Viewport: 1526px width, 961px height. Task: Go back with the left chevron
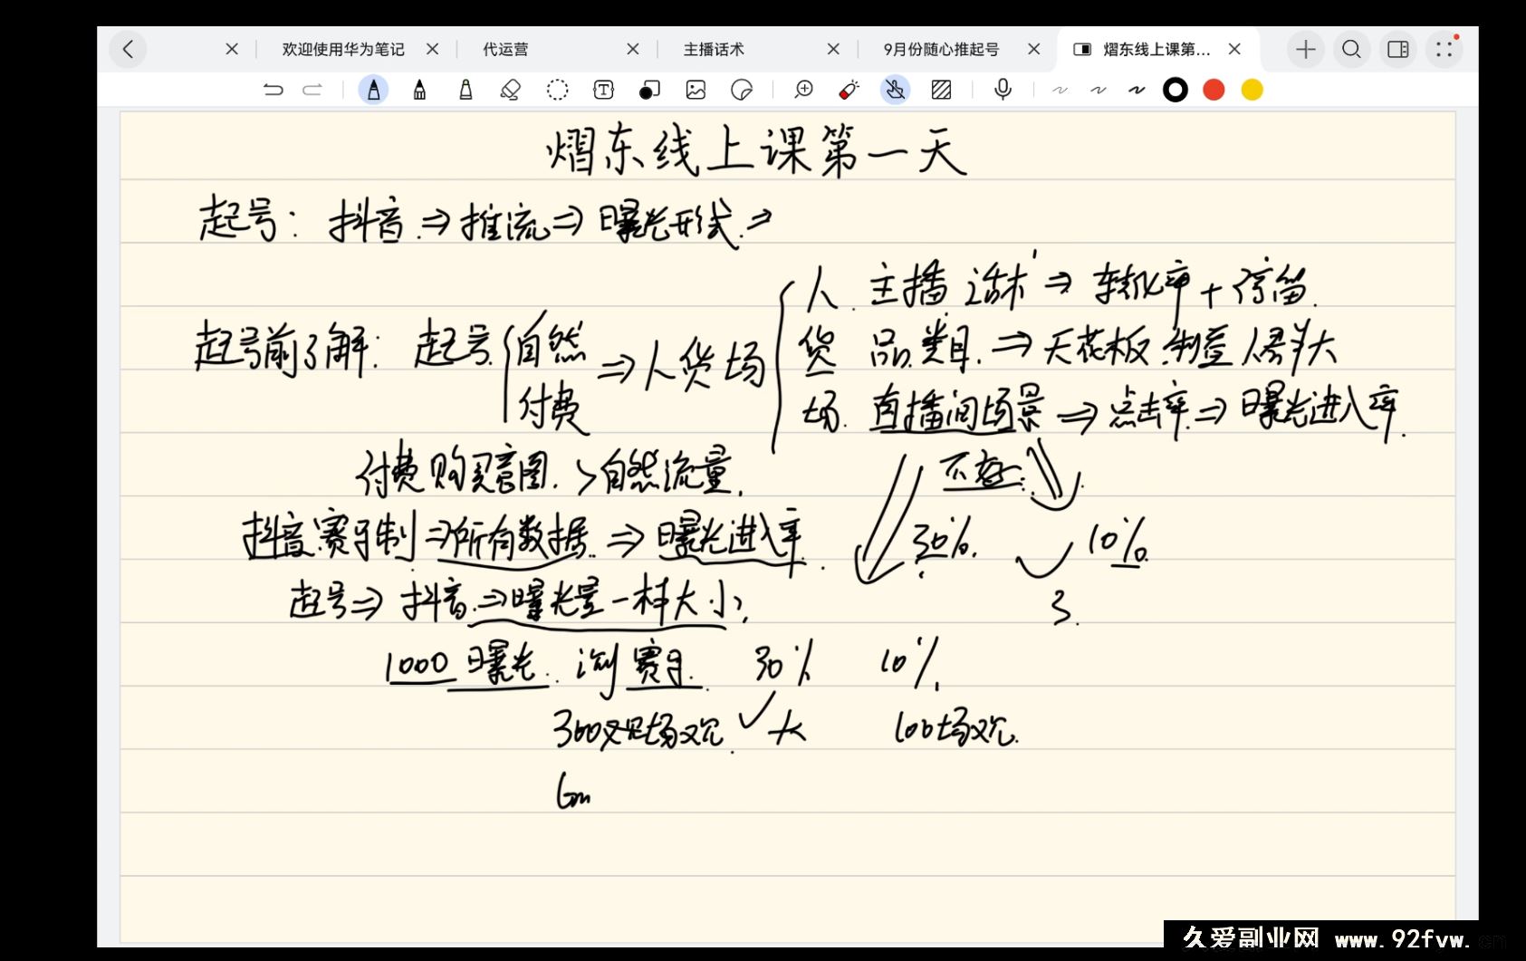pos(128,49)
